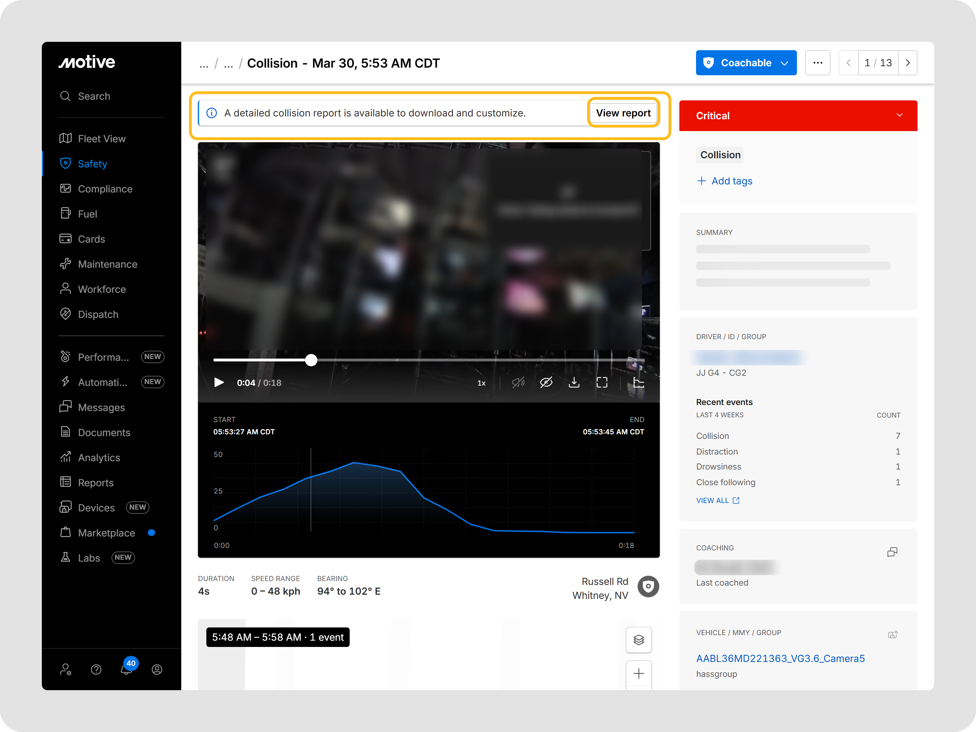Open the Coachable status dropdown
The image size is (976, 732).
(746, 63)
